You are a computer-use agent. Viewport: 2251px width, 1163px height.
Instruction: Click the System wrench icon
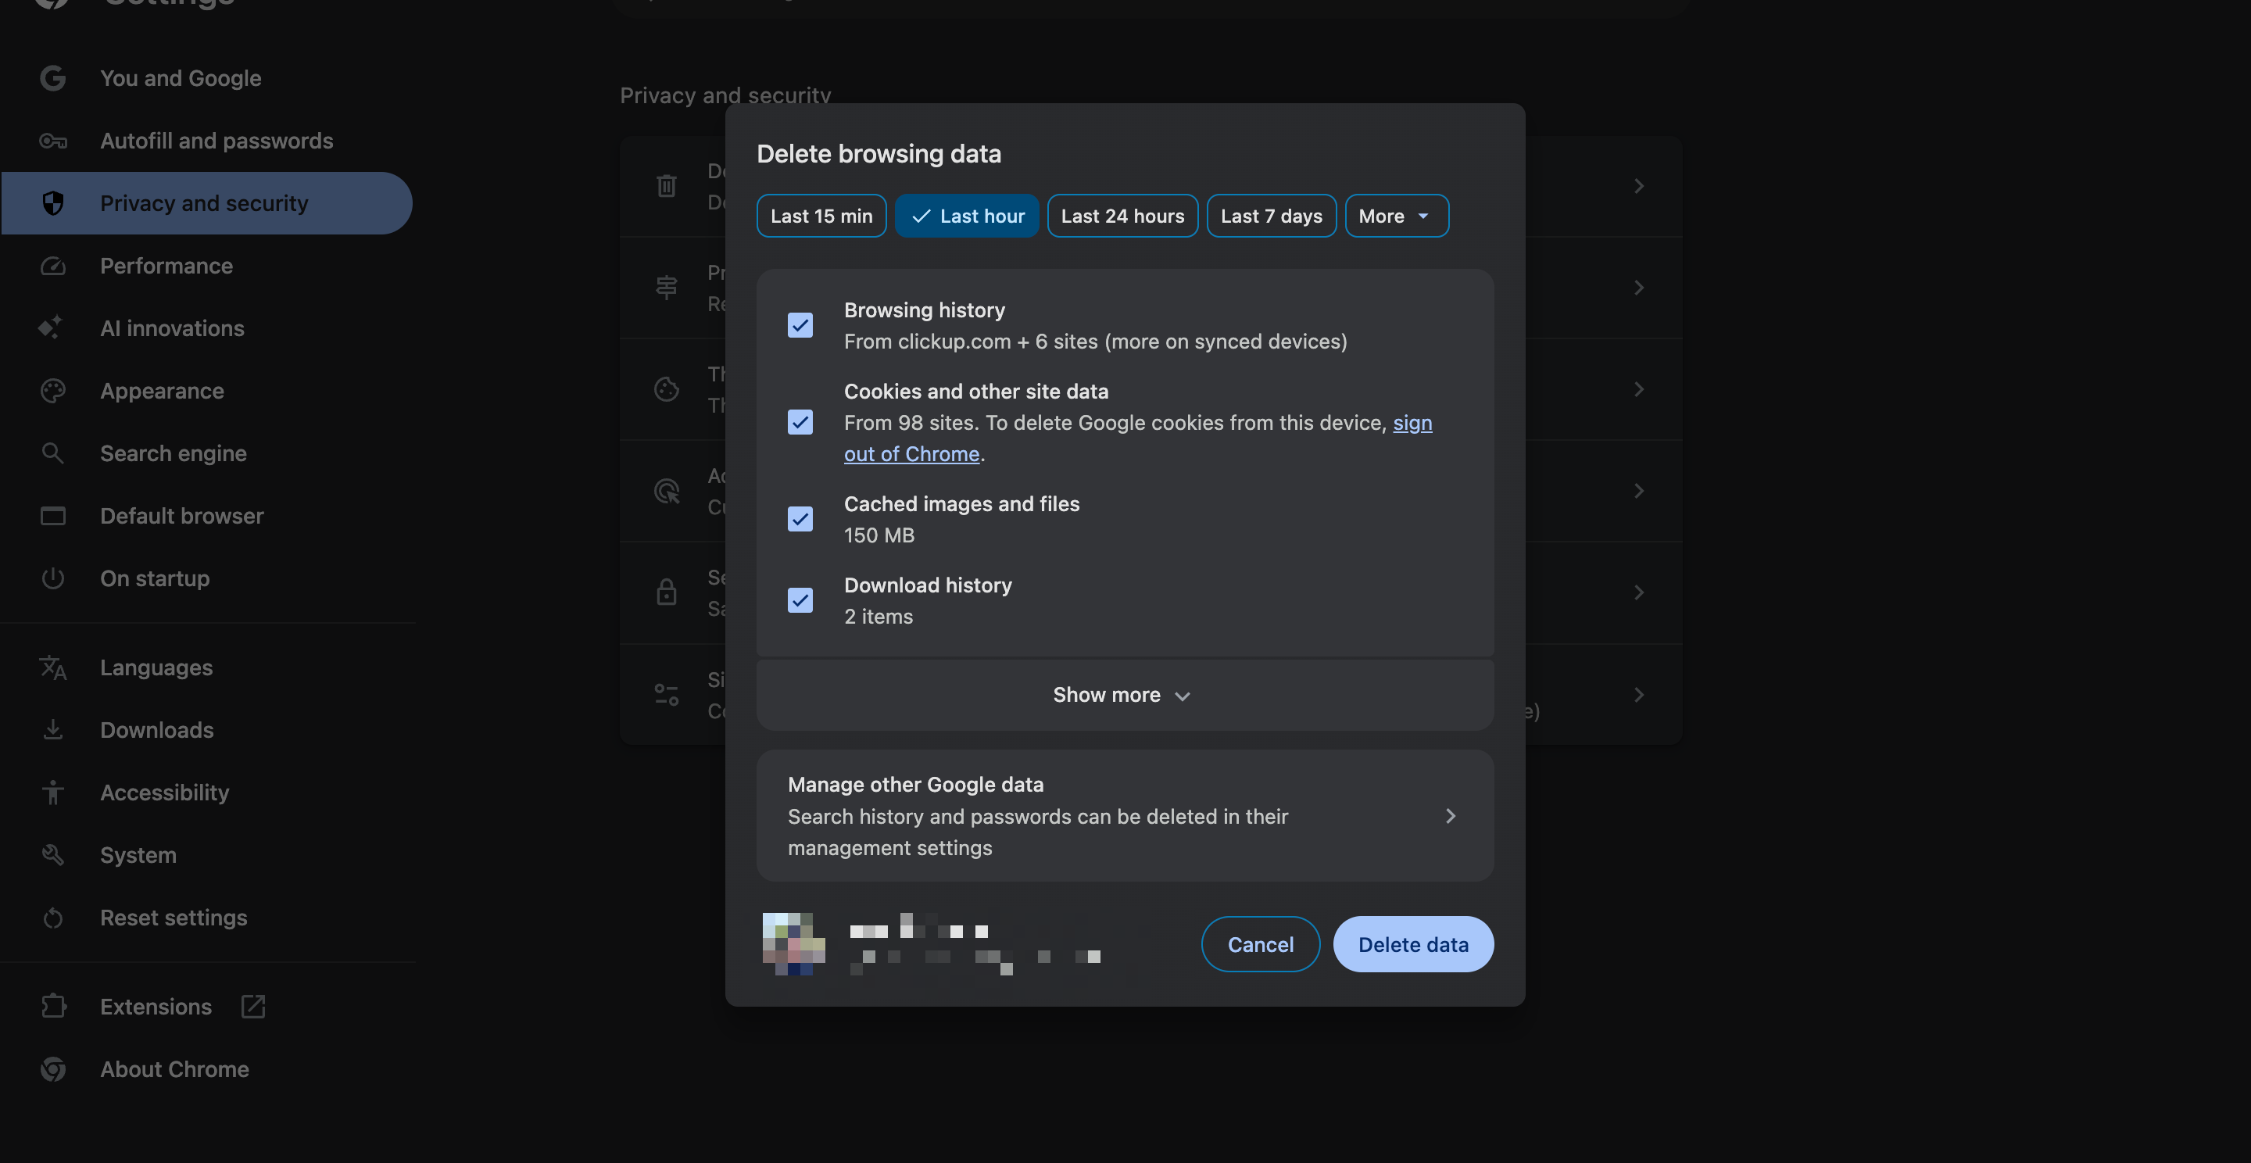pyautogui.click(x=52, y=854)
